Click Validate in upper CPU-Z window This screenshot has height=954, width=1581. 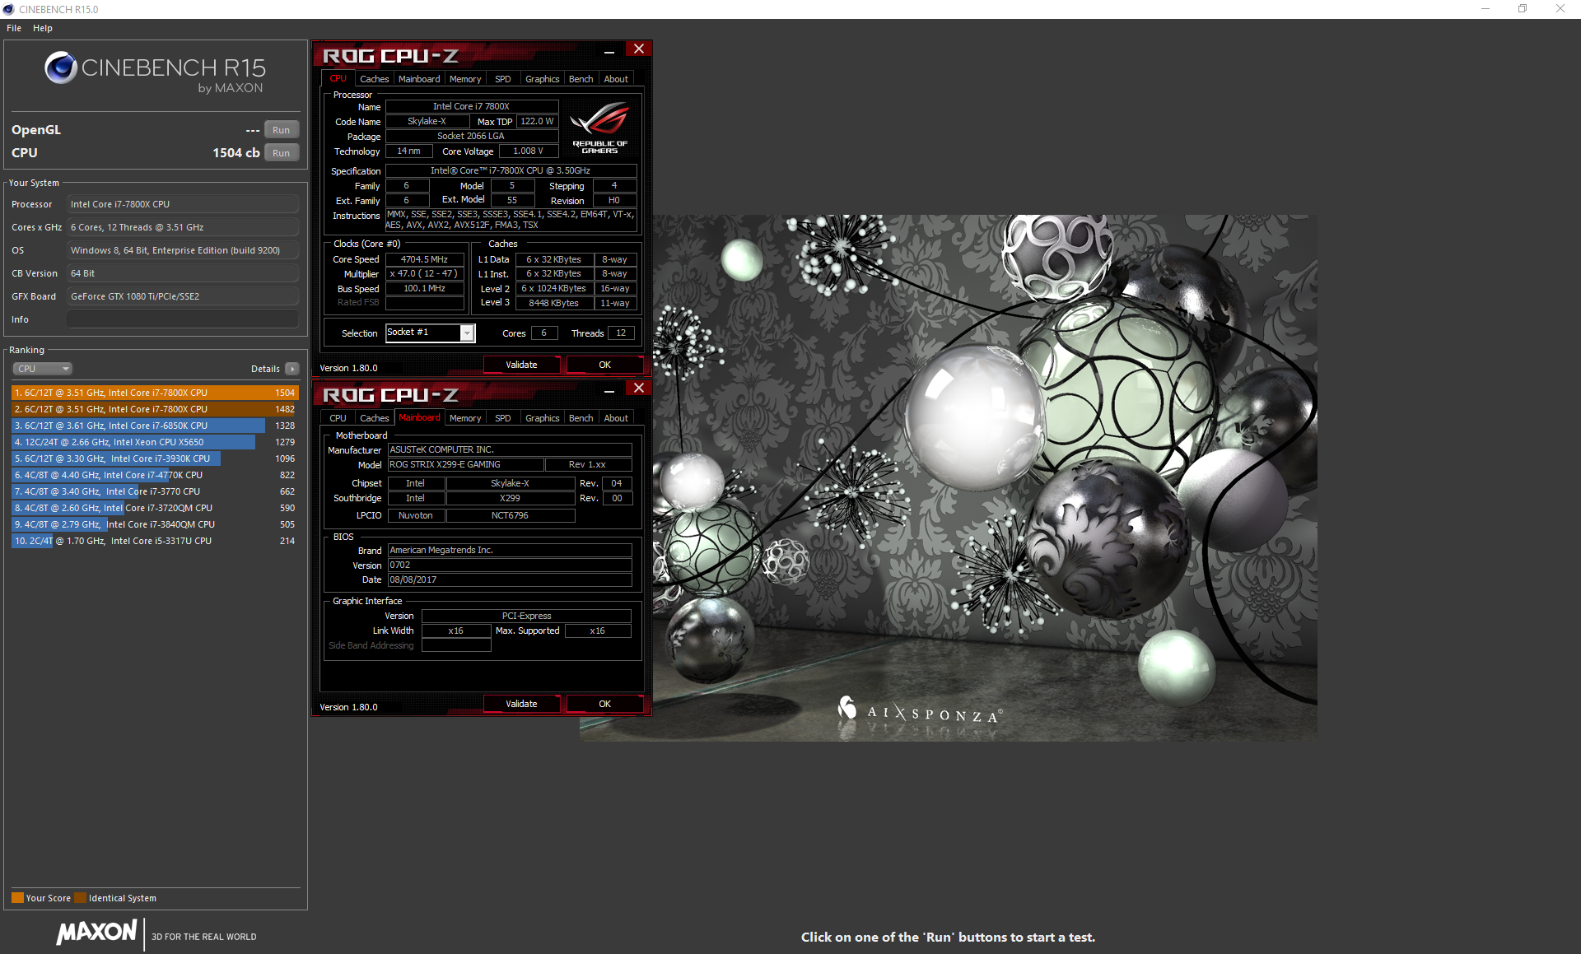coord(521,365)
